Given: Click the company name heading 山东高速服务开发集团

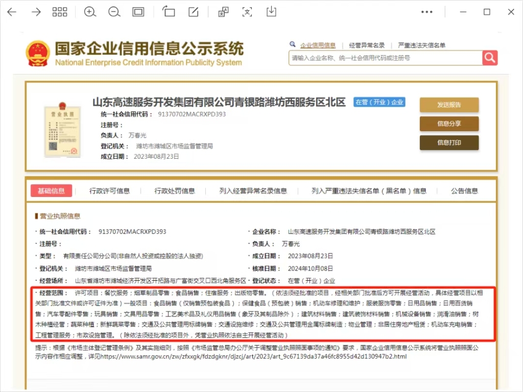Looking at the screenshot, I should coord(219,102).
